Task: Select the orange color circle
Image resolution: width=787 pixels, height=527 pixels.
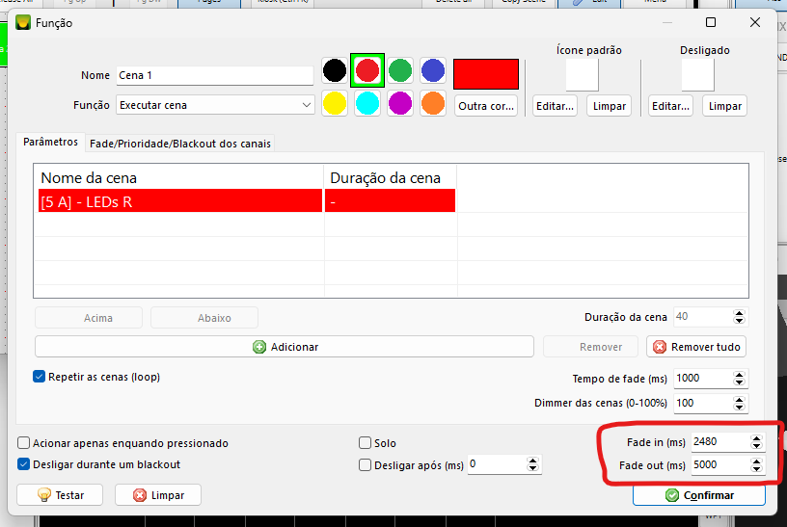Action: (433, 103)
